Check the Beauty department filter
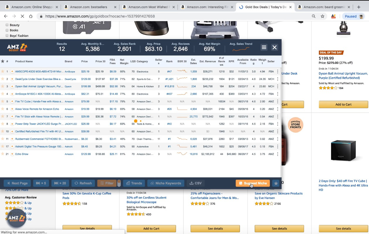This screenshot has height=234, width=369. pos(7,25)
